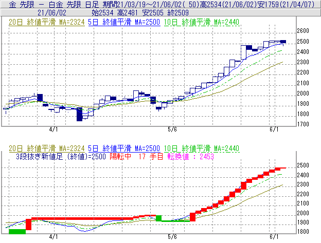The height and width of the screenshot is (243, 321).
Task: Click the period high '高2534(21/06/02)' in title
Action: click(228, 4)
